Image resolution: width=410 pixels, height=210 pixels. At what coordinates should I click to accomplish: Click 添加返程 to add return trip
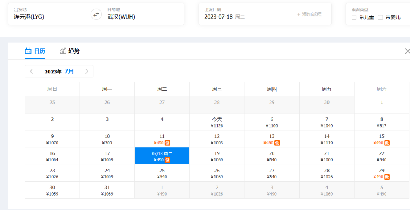point(309,14)
